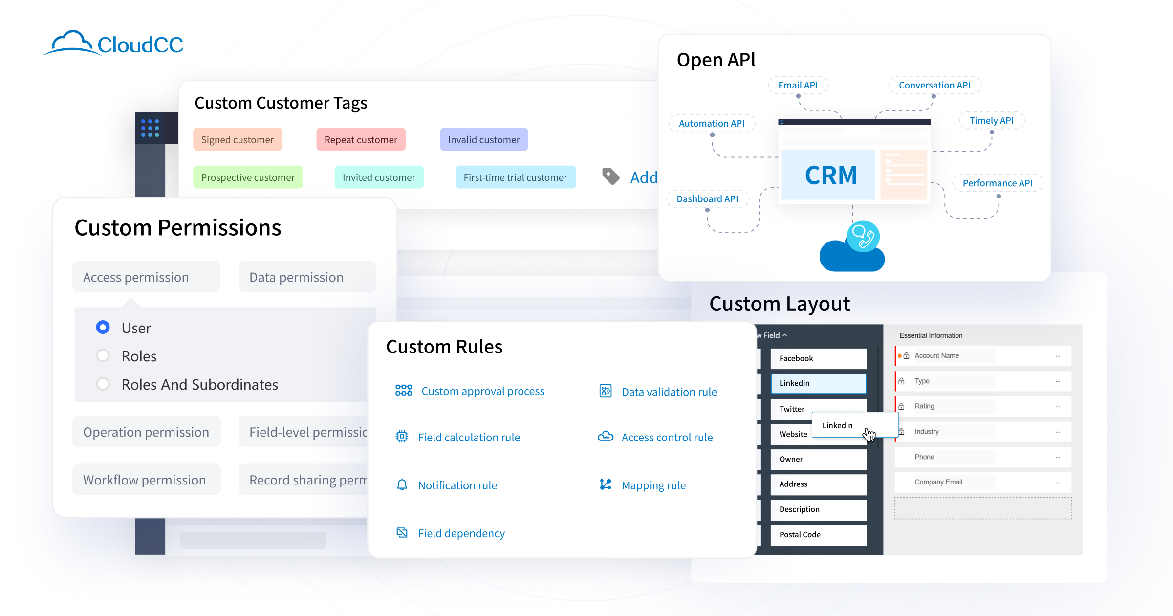Select the User radio button
This screenshot has width=1173, height=616.
coord(103,327)
